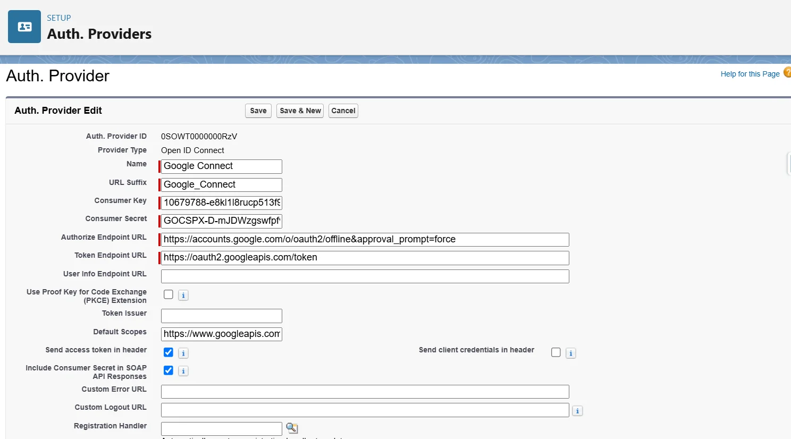Click the help question mark icon

pos(787,73)
